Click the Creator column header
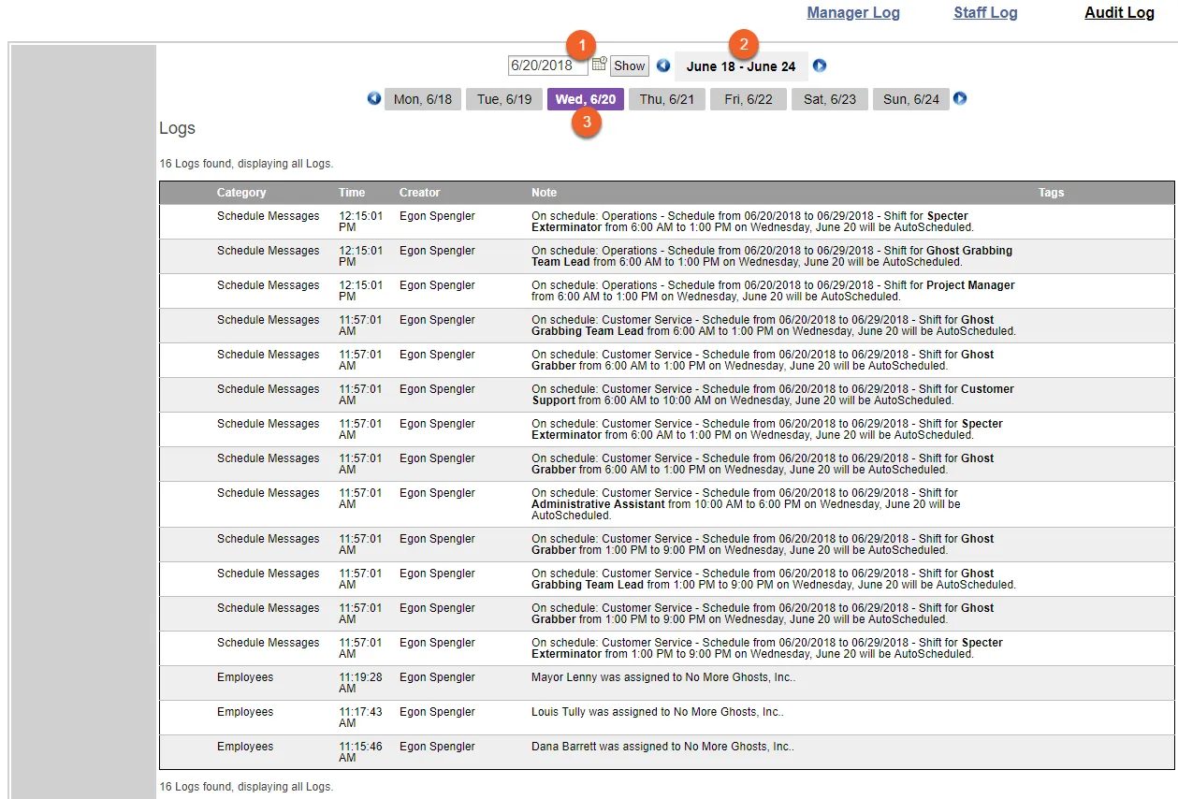This screenshot has height=799, width=1178. (x=419, y=193)
